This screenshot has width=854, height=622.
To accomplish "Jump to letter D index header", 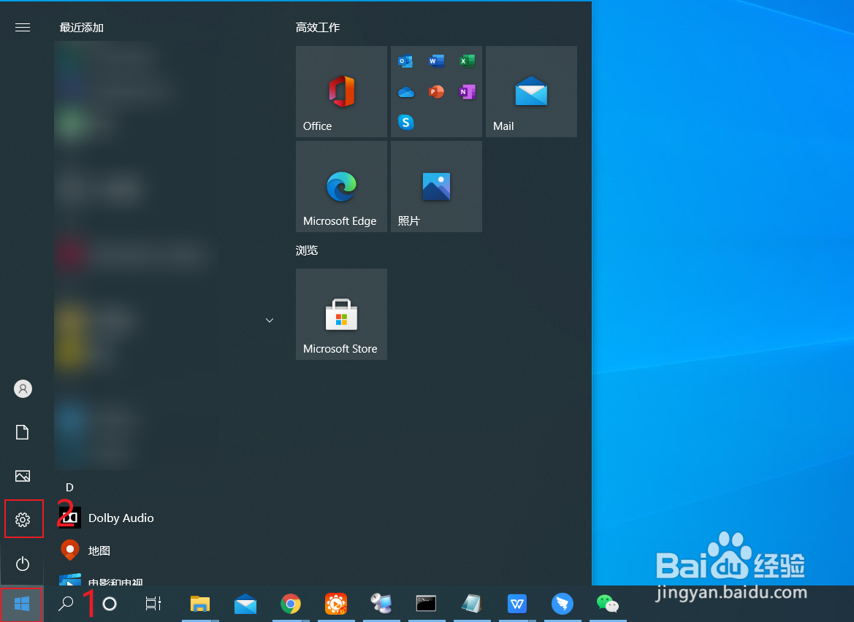I will 69,488.
